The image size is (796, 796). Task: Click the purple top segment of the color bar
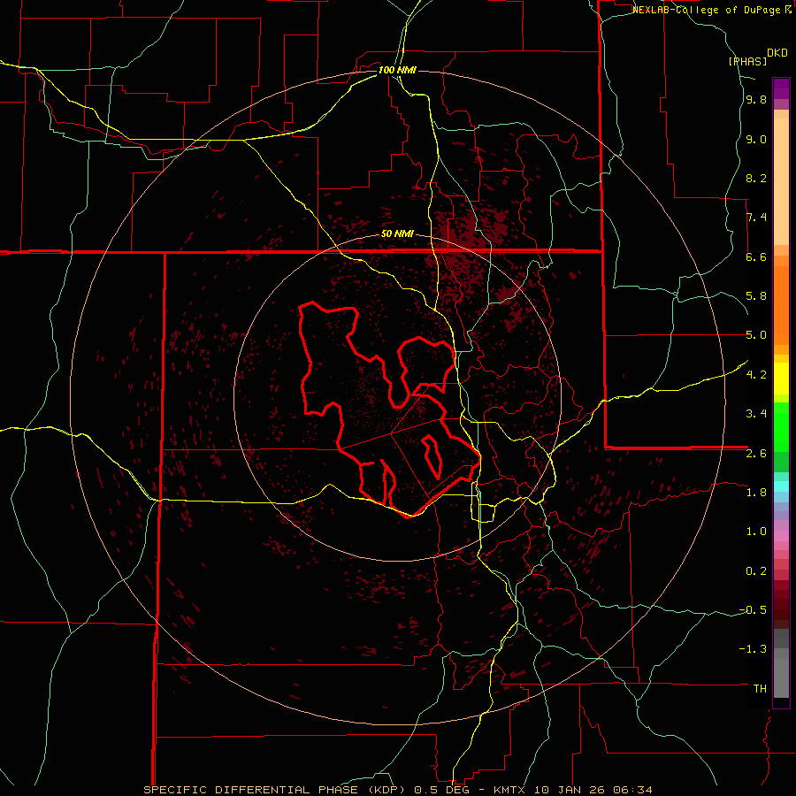[781, 88]
